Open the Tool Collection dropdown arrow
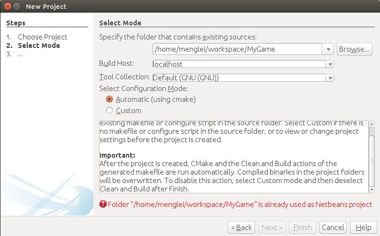The image size is (380, 236). (330, 78)
